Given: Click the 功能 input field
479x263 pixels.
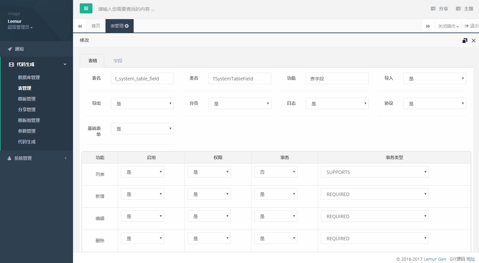Looking at the screenshot, I should [337, 78].
